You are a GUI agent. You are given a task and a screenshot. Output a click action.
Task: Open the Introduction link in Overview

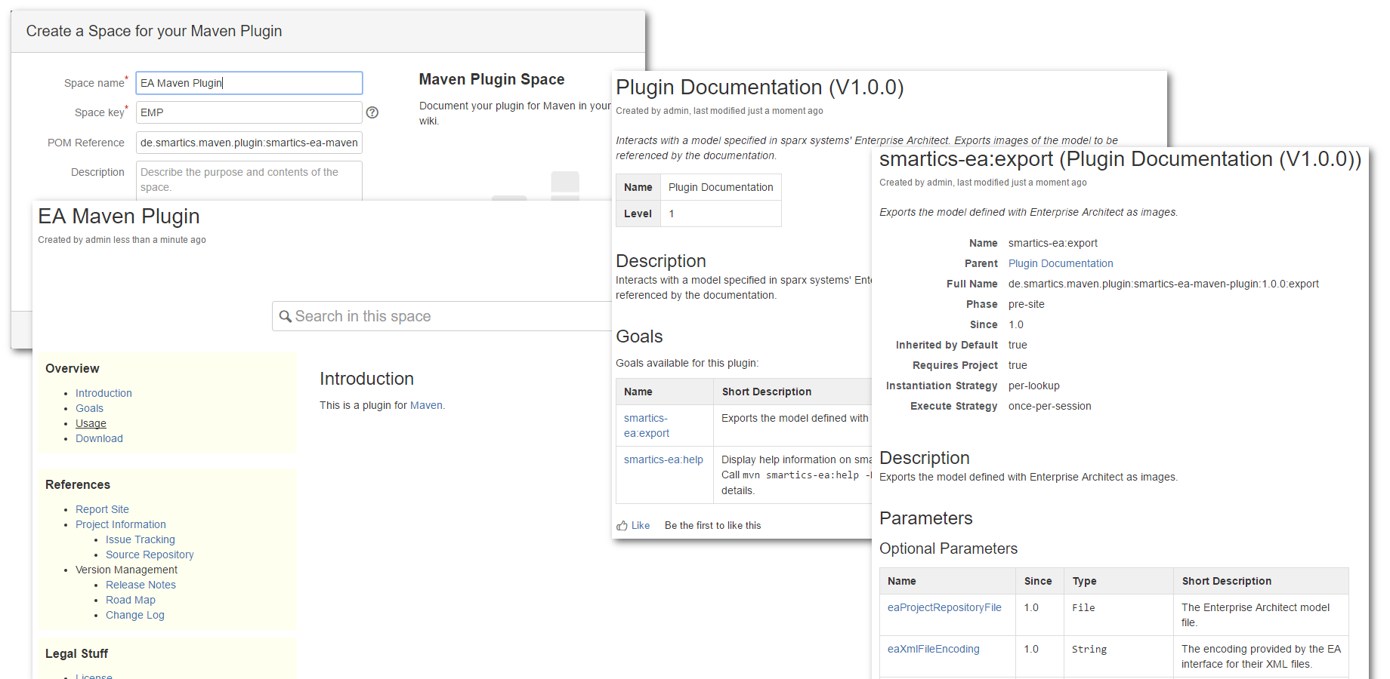point(103,393)
